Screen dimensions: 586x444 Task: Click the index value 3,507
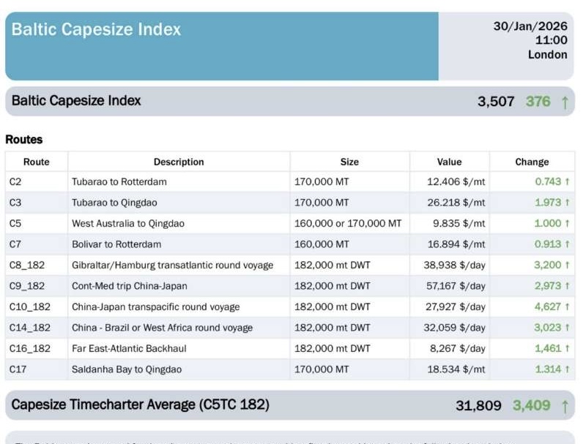point(496,102)
